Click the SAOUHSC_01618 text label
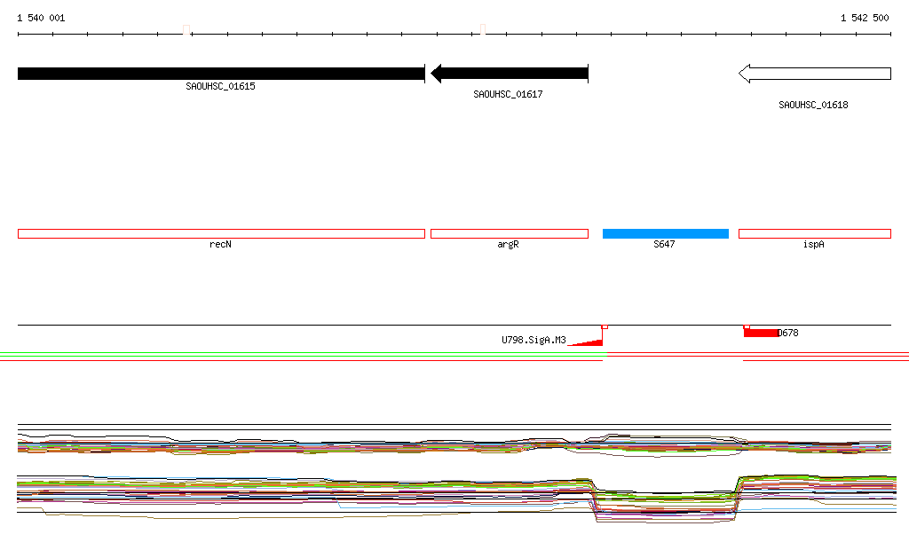 click(813, 105)
